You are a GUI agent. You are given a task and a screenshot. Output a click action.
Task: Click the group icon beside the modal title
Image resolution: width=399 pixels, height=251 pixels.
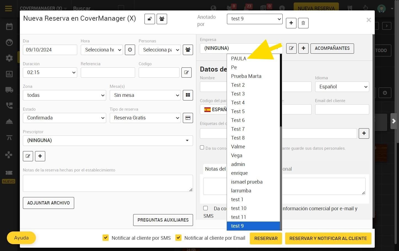click(x=162, y=19)
